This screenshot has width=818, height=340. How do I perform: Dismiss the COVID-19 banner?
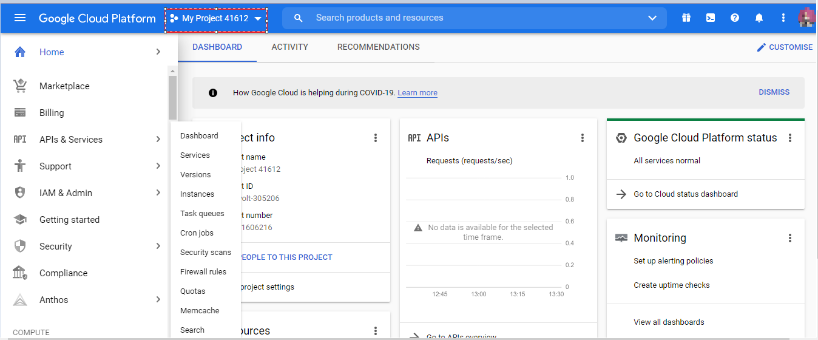tap(774, 92)
